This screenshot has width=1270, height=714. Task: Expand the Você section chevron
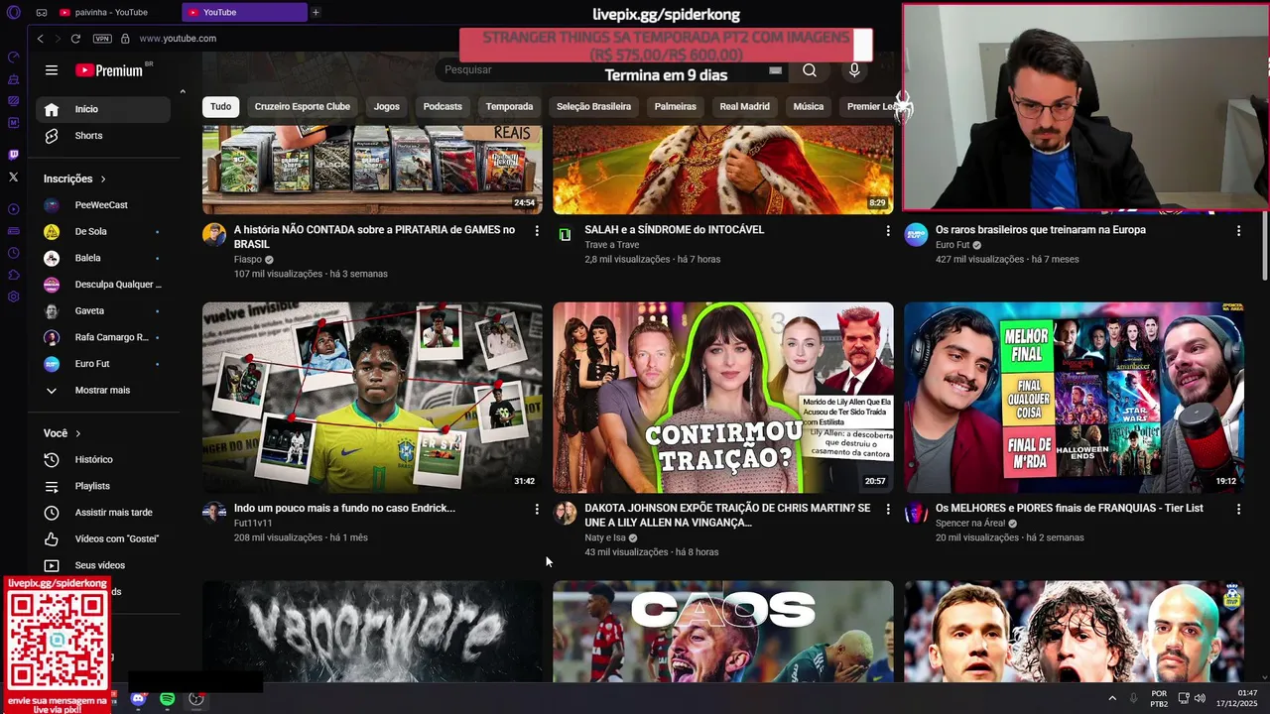coord(78,433)
